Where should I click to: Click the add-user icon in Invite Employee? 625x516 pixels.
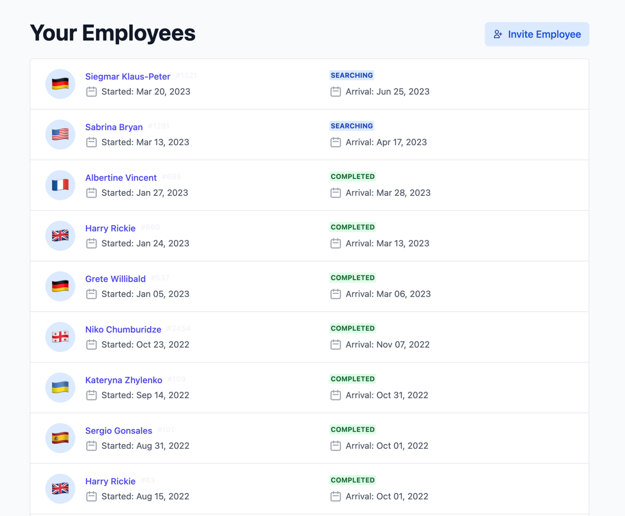click(x=498, y=34)
